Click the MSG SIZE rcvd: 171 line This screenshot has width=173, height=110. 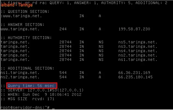coord(28,99)
